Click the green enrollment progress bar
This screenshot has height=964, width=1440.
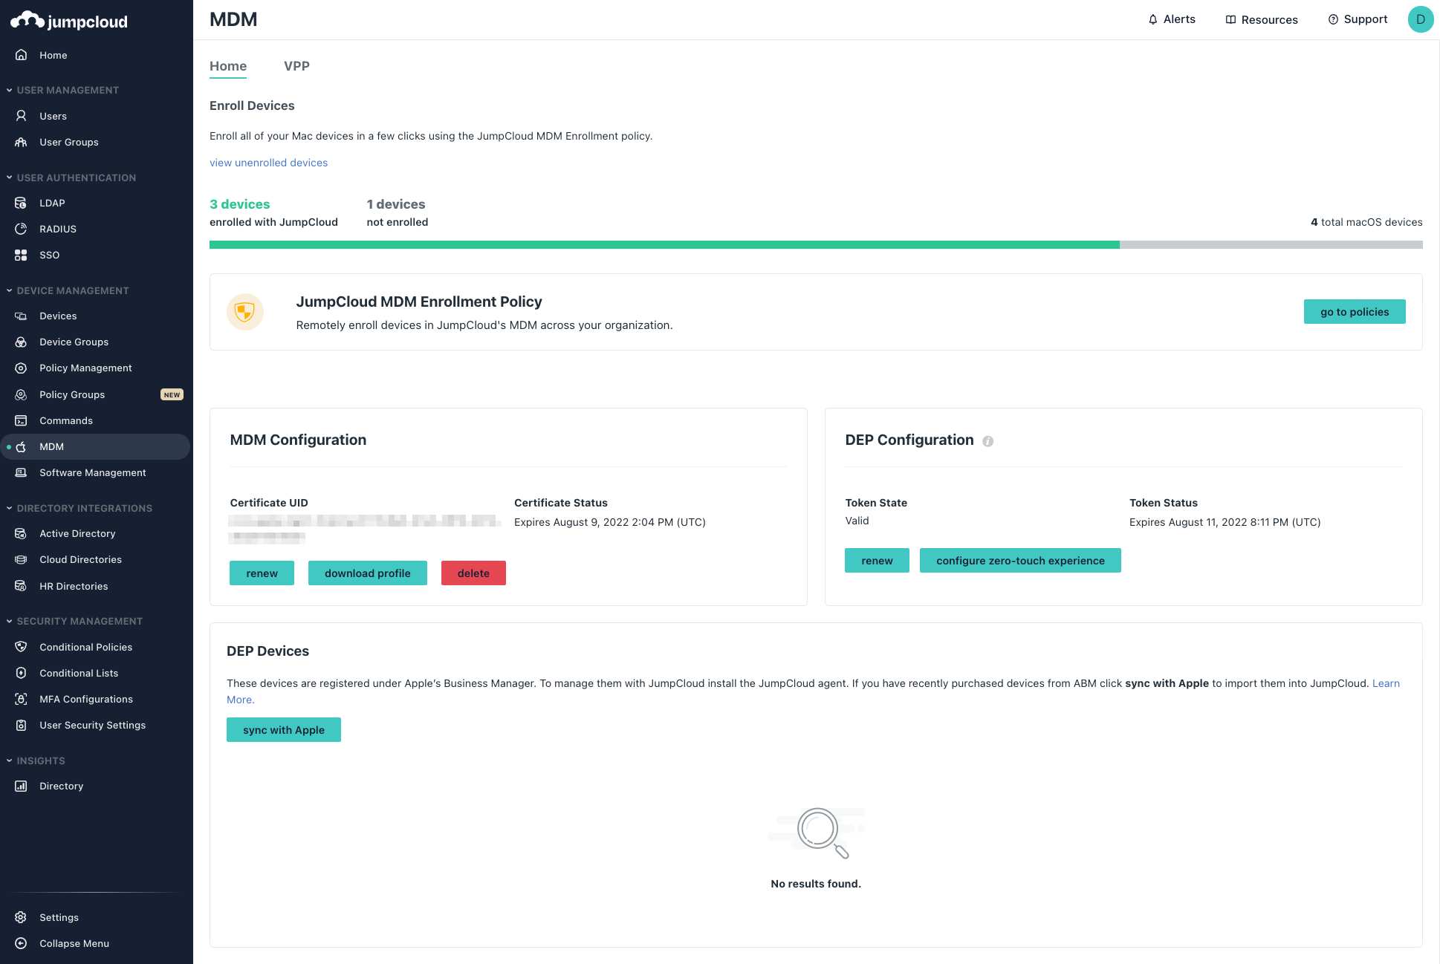664,244
